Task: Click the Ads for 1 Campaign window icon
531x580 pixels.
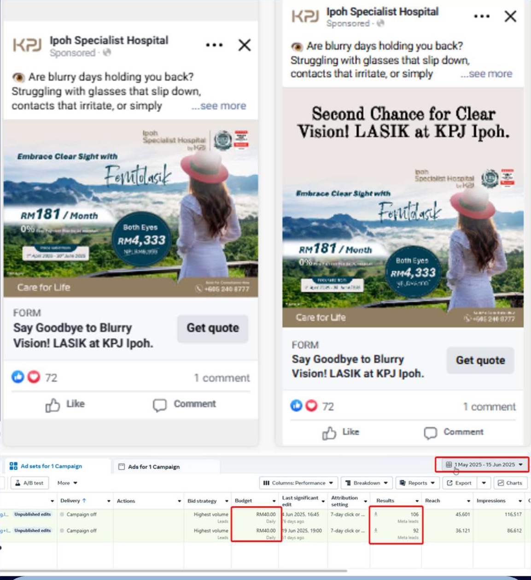Action: click(122, 467)
